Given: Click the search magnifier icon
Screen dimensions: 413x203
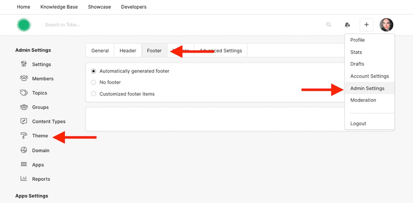Looking at the screenshot, I should [x=329, y=25].
